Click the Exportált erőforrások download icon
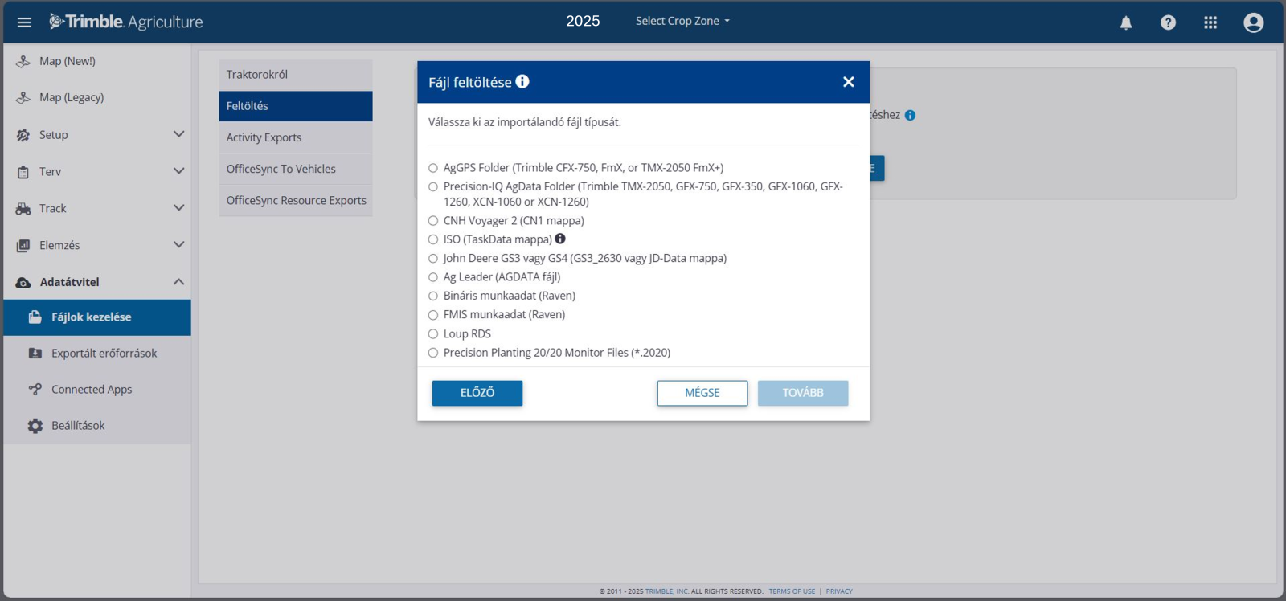Viewport: 1286px width, 601px height. pos(35,353)
